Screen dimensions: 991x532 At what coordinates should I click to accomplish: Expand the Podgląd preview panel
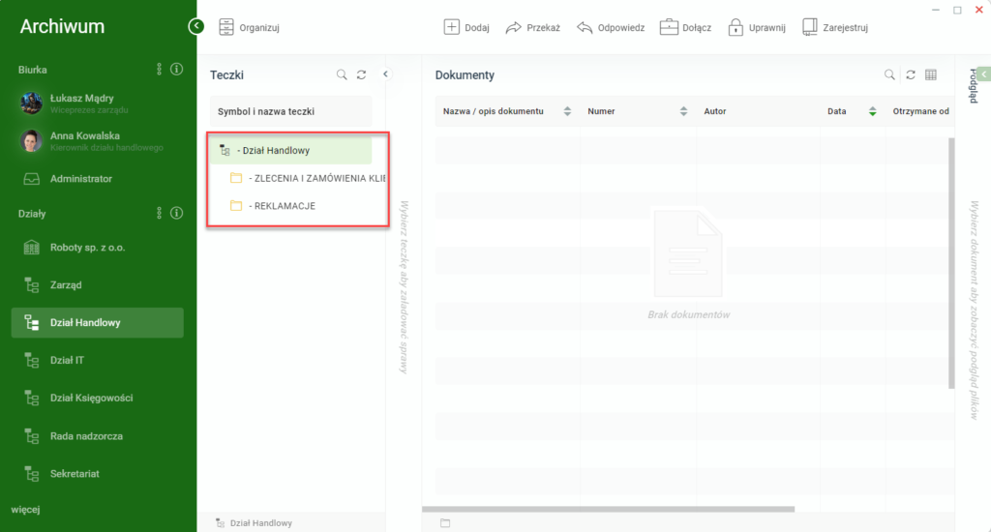(983, 74)
